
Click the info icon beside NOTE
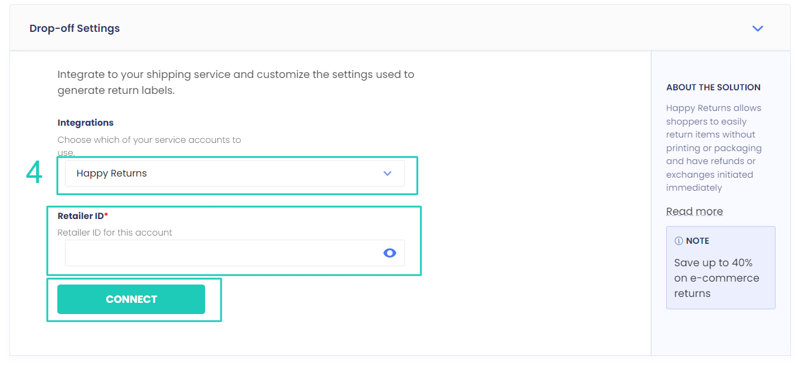[679, 241]
